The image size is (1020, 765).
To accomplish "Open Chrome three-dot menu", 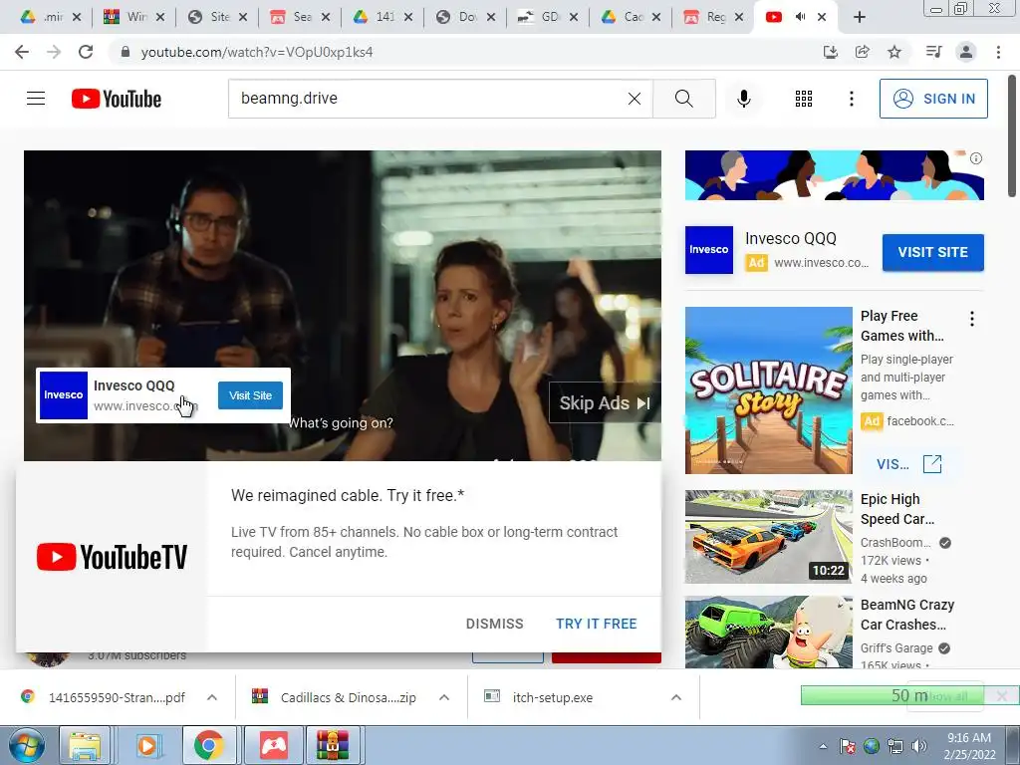I will point(998,52).
